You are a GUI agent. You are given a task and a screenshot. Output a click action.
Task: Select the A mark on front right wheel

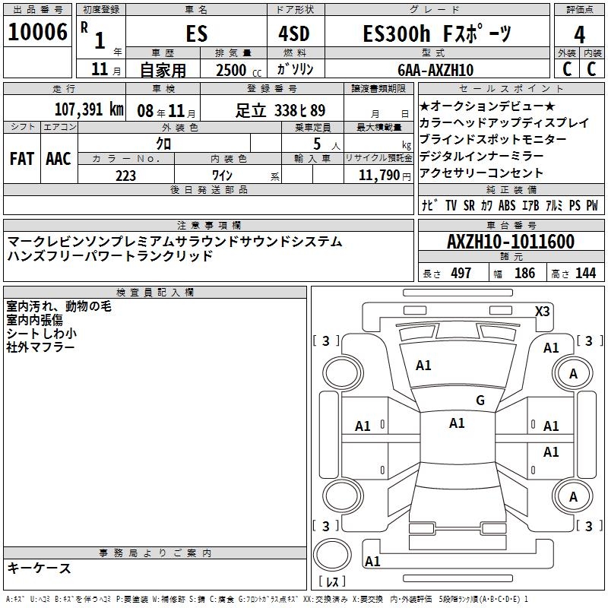tap(573, 374)
